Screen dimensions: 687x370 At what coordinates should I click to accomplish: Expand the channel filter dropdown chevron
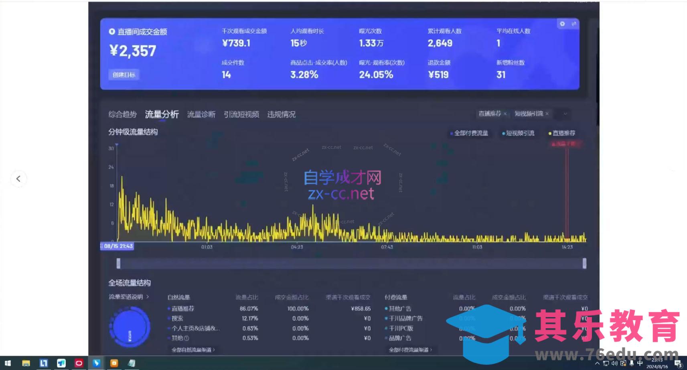click(564, 114)
